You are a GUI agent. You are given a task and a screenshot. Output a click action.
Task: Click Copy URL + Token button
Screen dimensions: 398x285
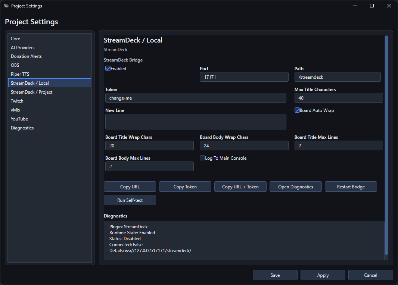(x=240, y=187)
